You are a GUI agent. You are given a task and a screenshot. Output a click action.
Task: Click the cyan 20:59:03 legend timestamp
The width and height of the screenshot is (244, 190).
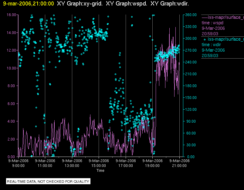[210, 56]
